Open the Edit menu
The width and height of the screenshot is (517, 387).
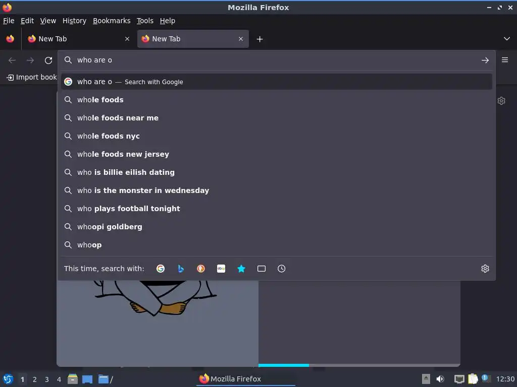pyautogui.click(x=27, y=21)
